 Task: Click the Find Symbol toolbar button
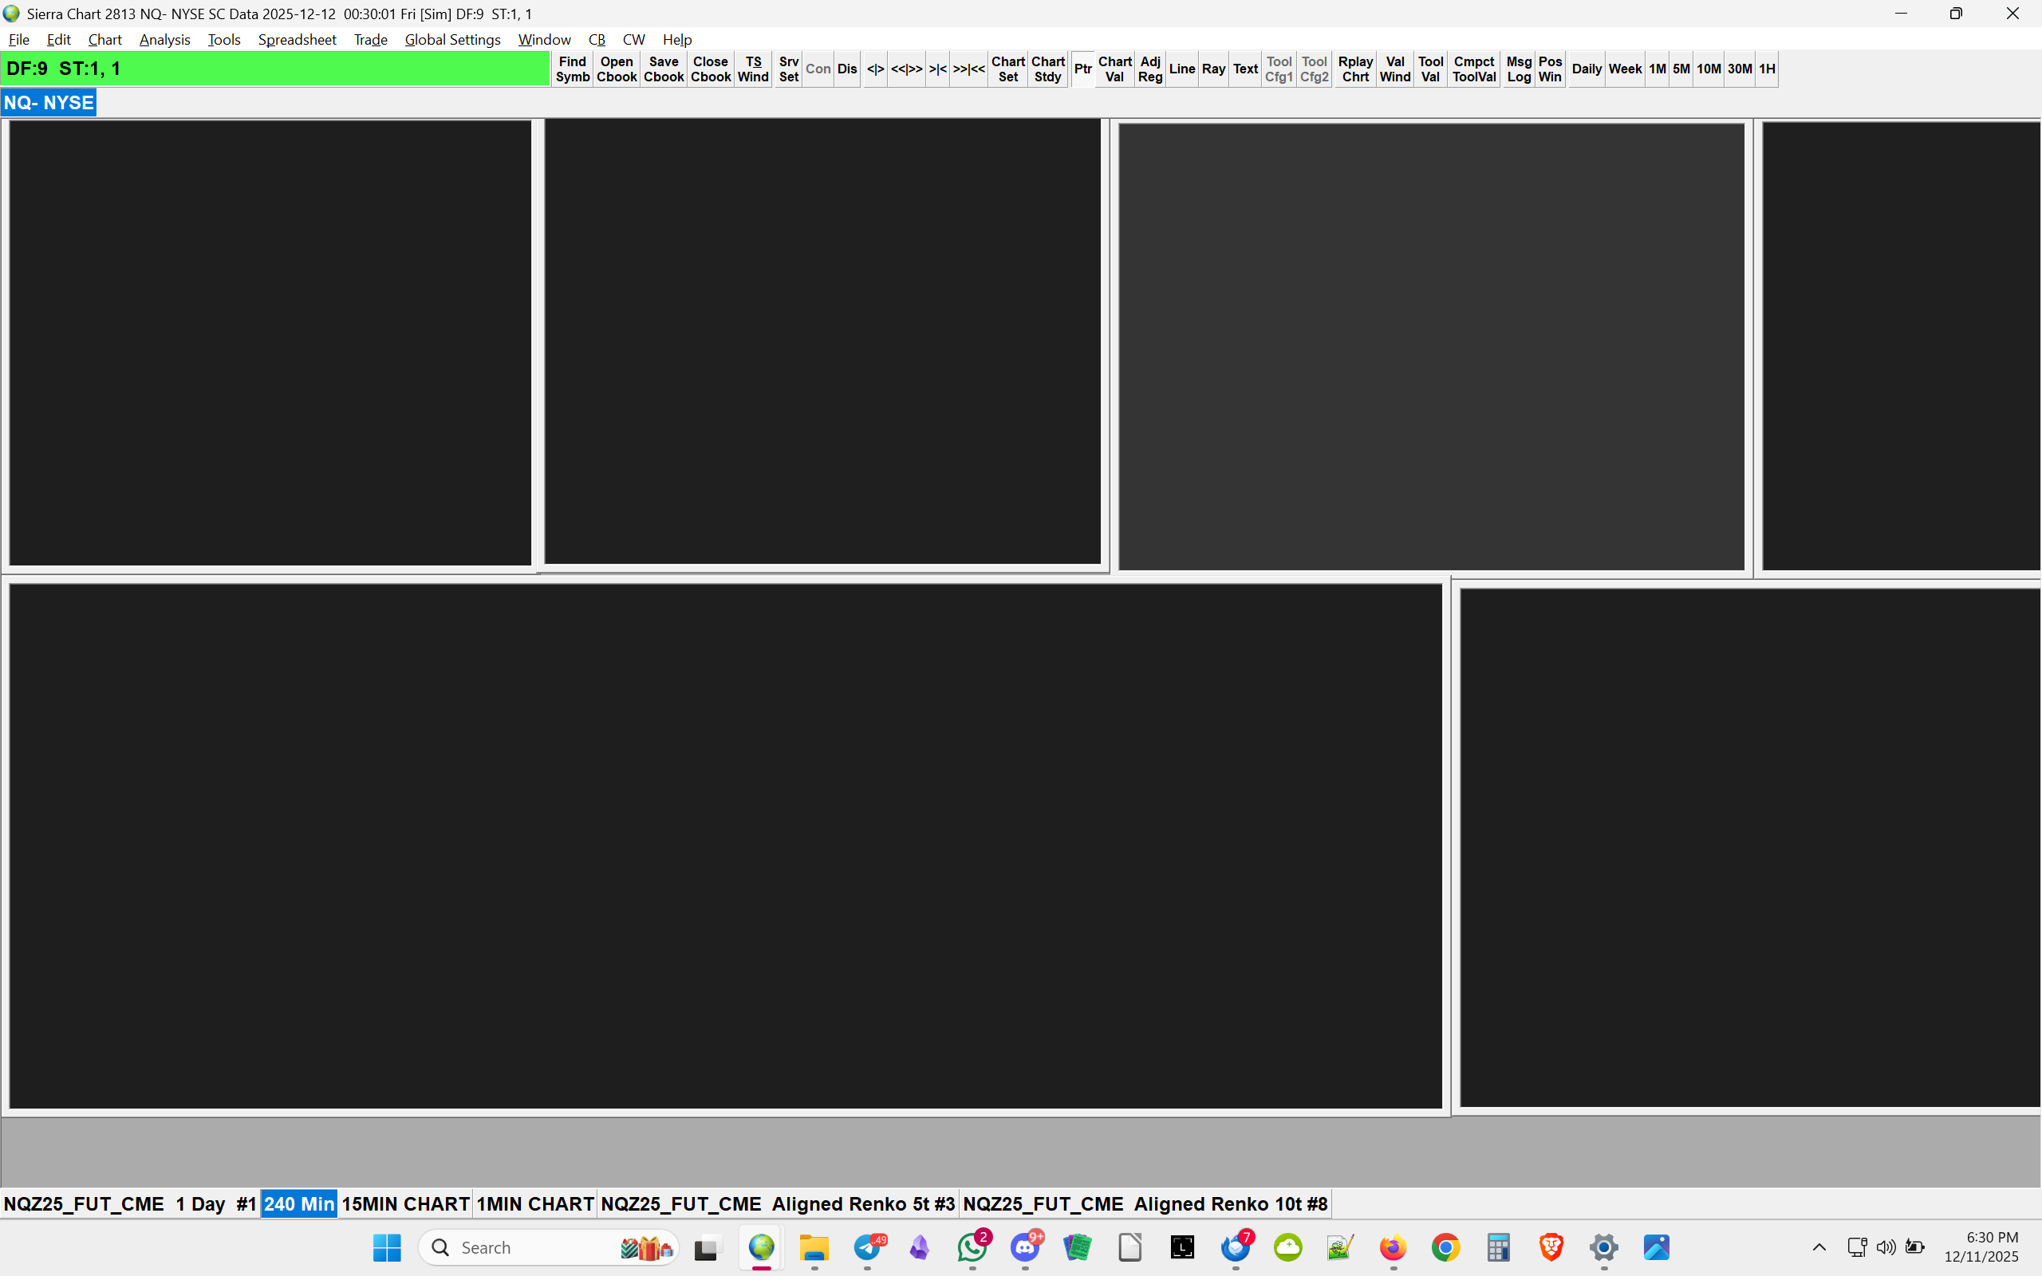click(x=572, y=69)
